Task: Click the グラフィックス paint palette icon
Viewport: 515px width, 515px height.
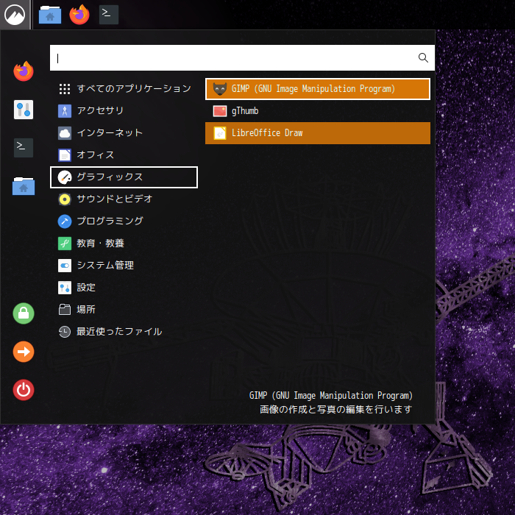Action: click(65, 177)
